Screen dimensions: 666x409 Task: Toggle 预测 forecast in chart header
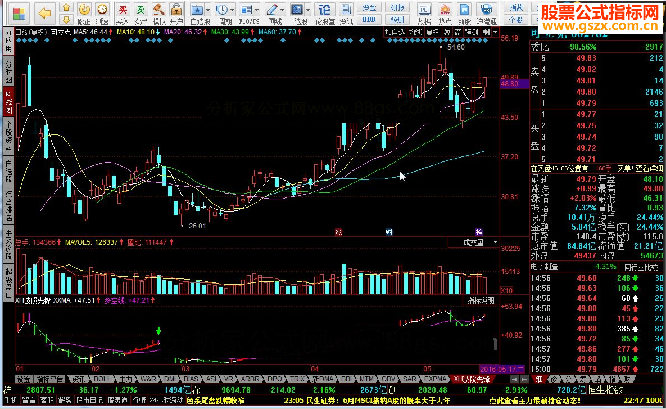(x=471, y=32)
